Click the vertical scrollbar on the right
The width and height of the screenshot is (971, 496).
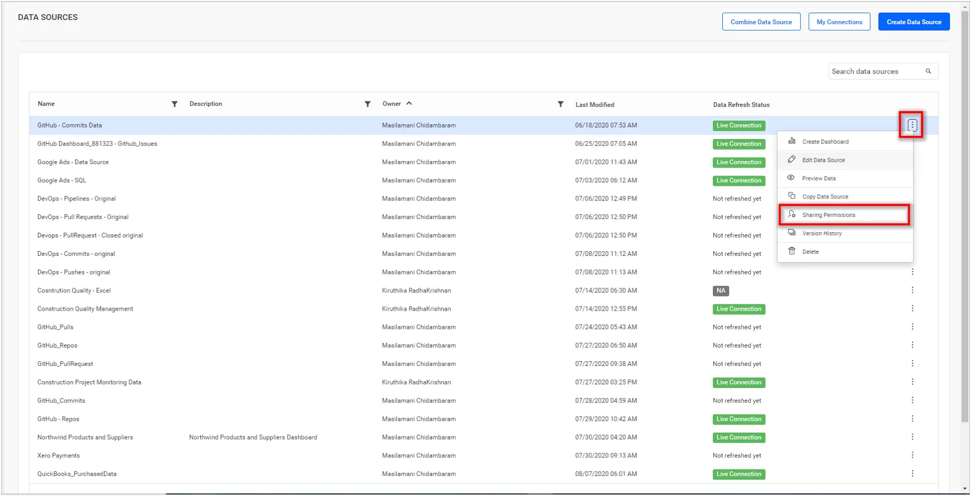pos(965,216)
